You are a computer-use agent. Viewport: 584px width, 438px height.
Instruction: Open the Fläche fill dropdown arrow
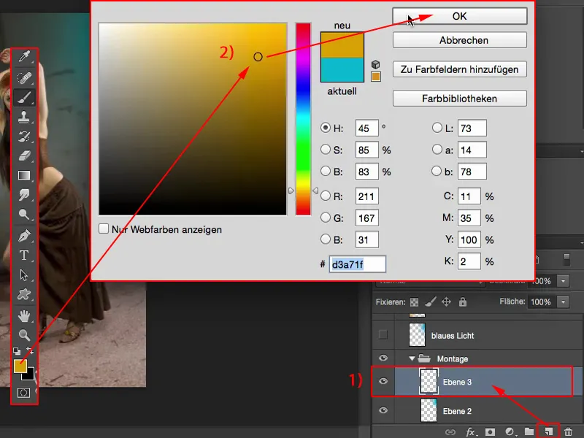click(563, 301)
